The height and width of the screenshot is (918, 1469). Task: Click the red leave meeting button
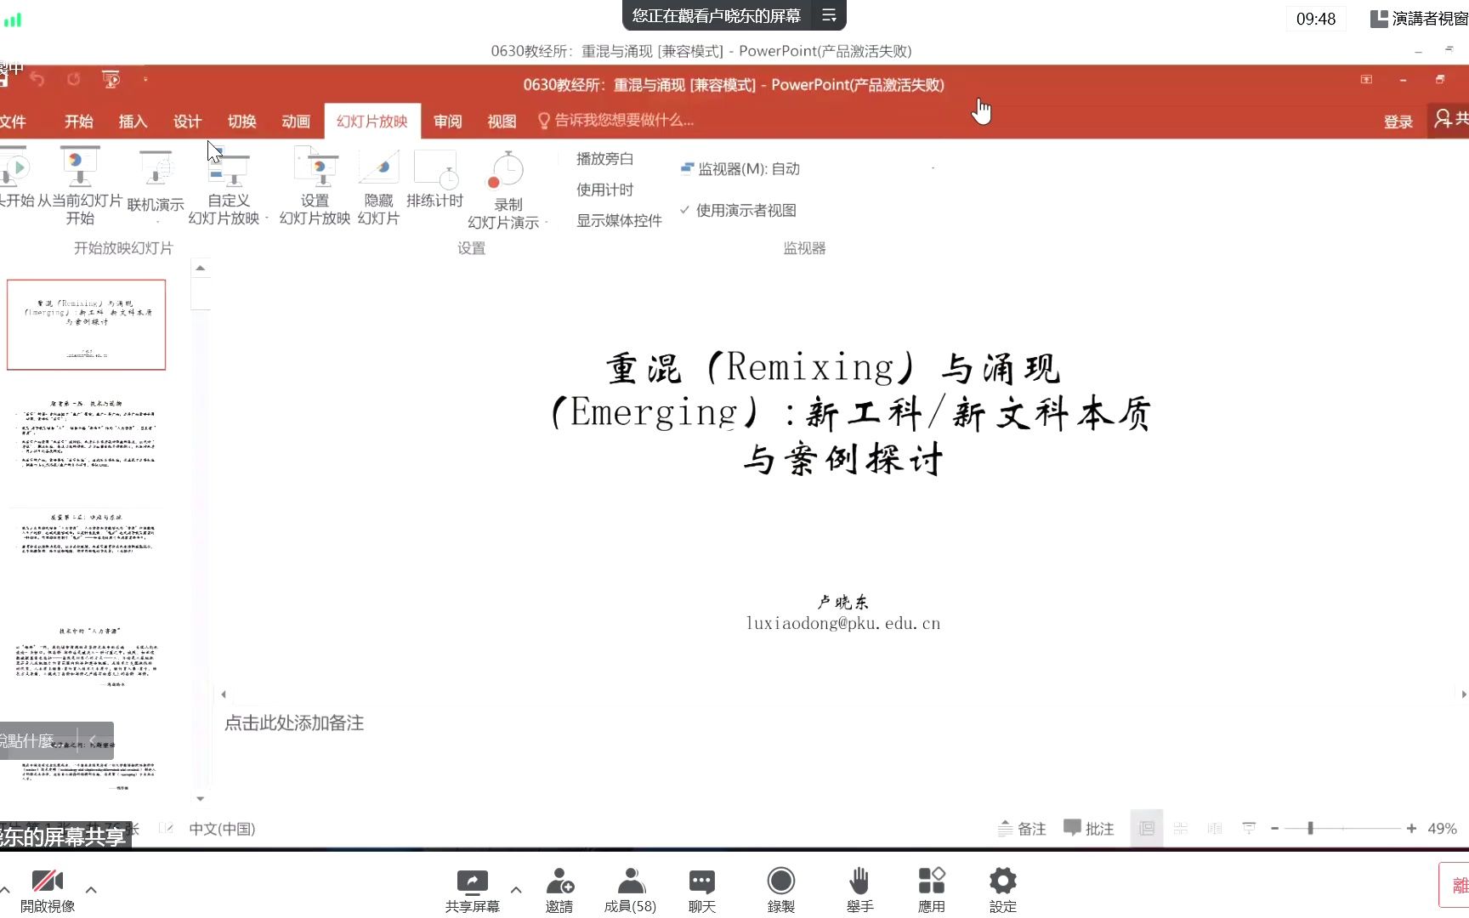pos(1454,885)
